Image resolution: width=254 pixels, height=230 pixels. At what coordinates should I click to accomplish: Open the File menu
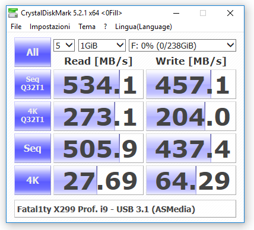click(16, 27)
